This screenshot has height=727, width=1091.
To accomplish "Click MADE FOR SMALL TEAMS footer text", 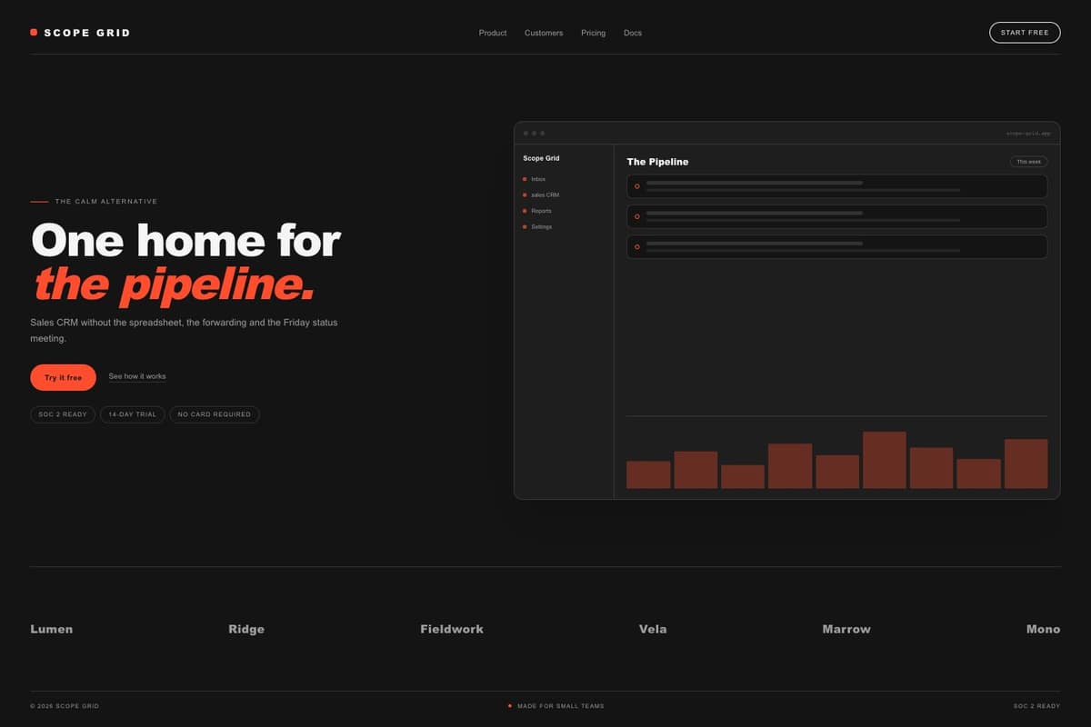I will pos(561,706).
